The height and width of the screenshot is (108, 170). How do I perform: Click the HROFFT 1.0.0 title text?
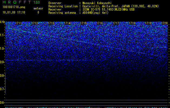click(x=21, y=2)
